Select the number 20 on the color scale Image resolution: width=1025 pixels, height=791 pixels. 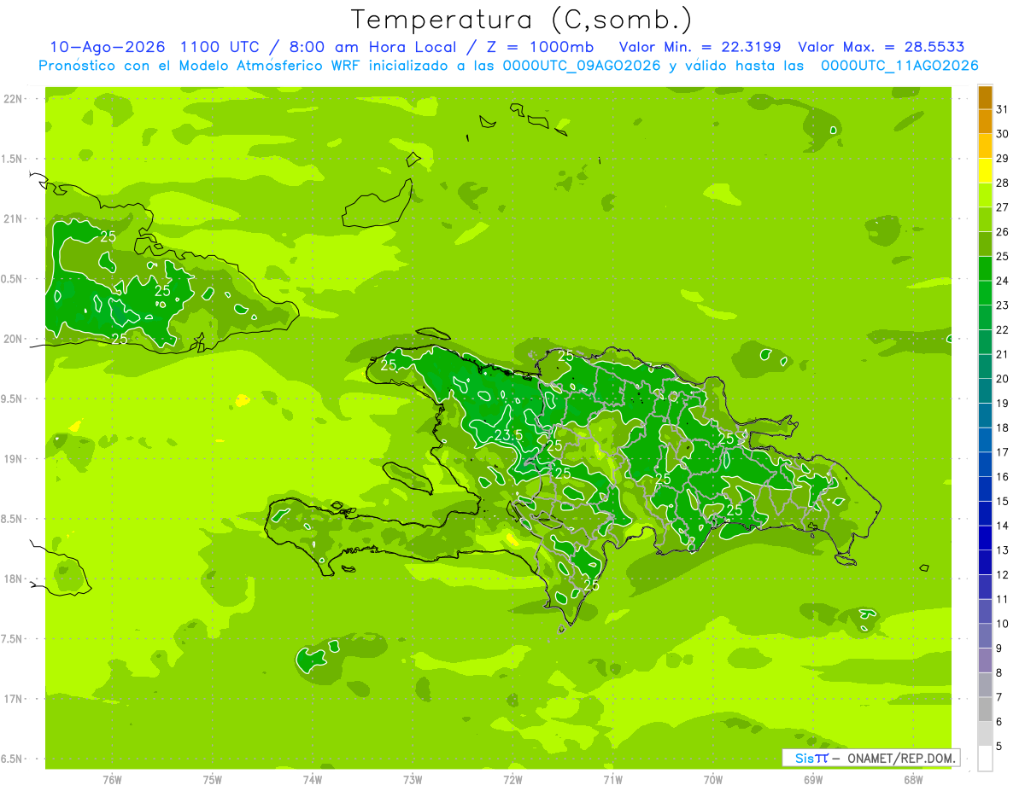pos(1003,378)
